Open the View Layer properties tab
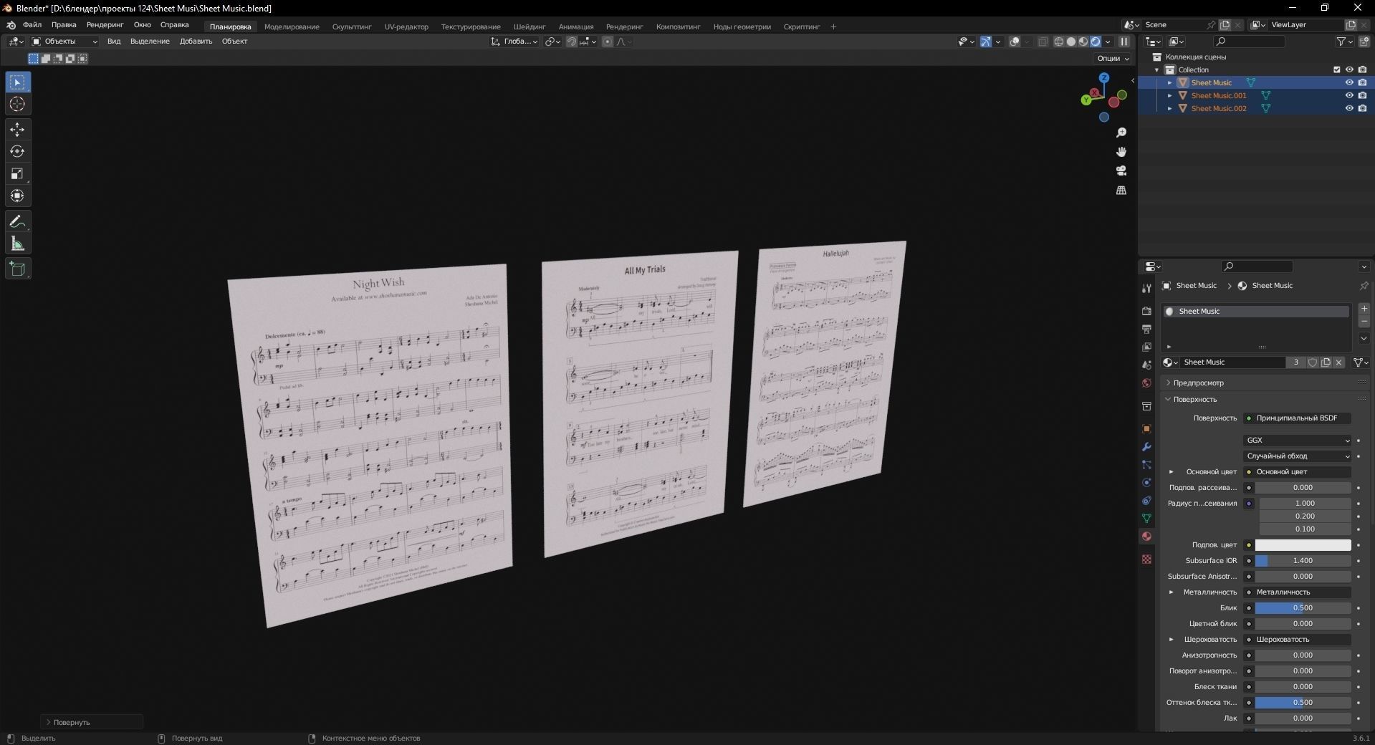The height and width of the screenshot is (745, 1375). (x=1146, y=347)
